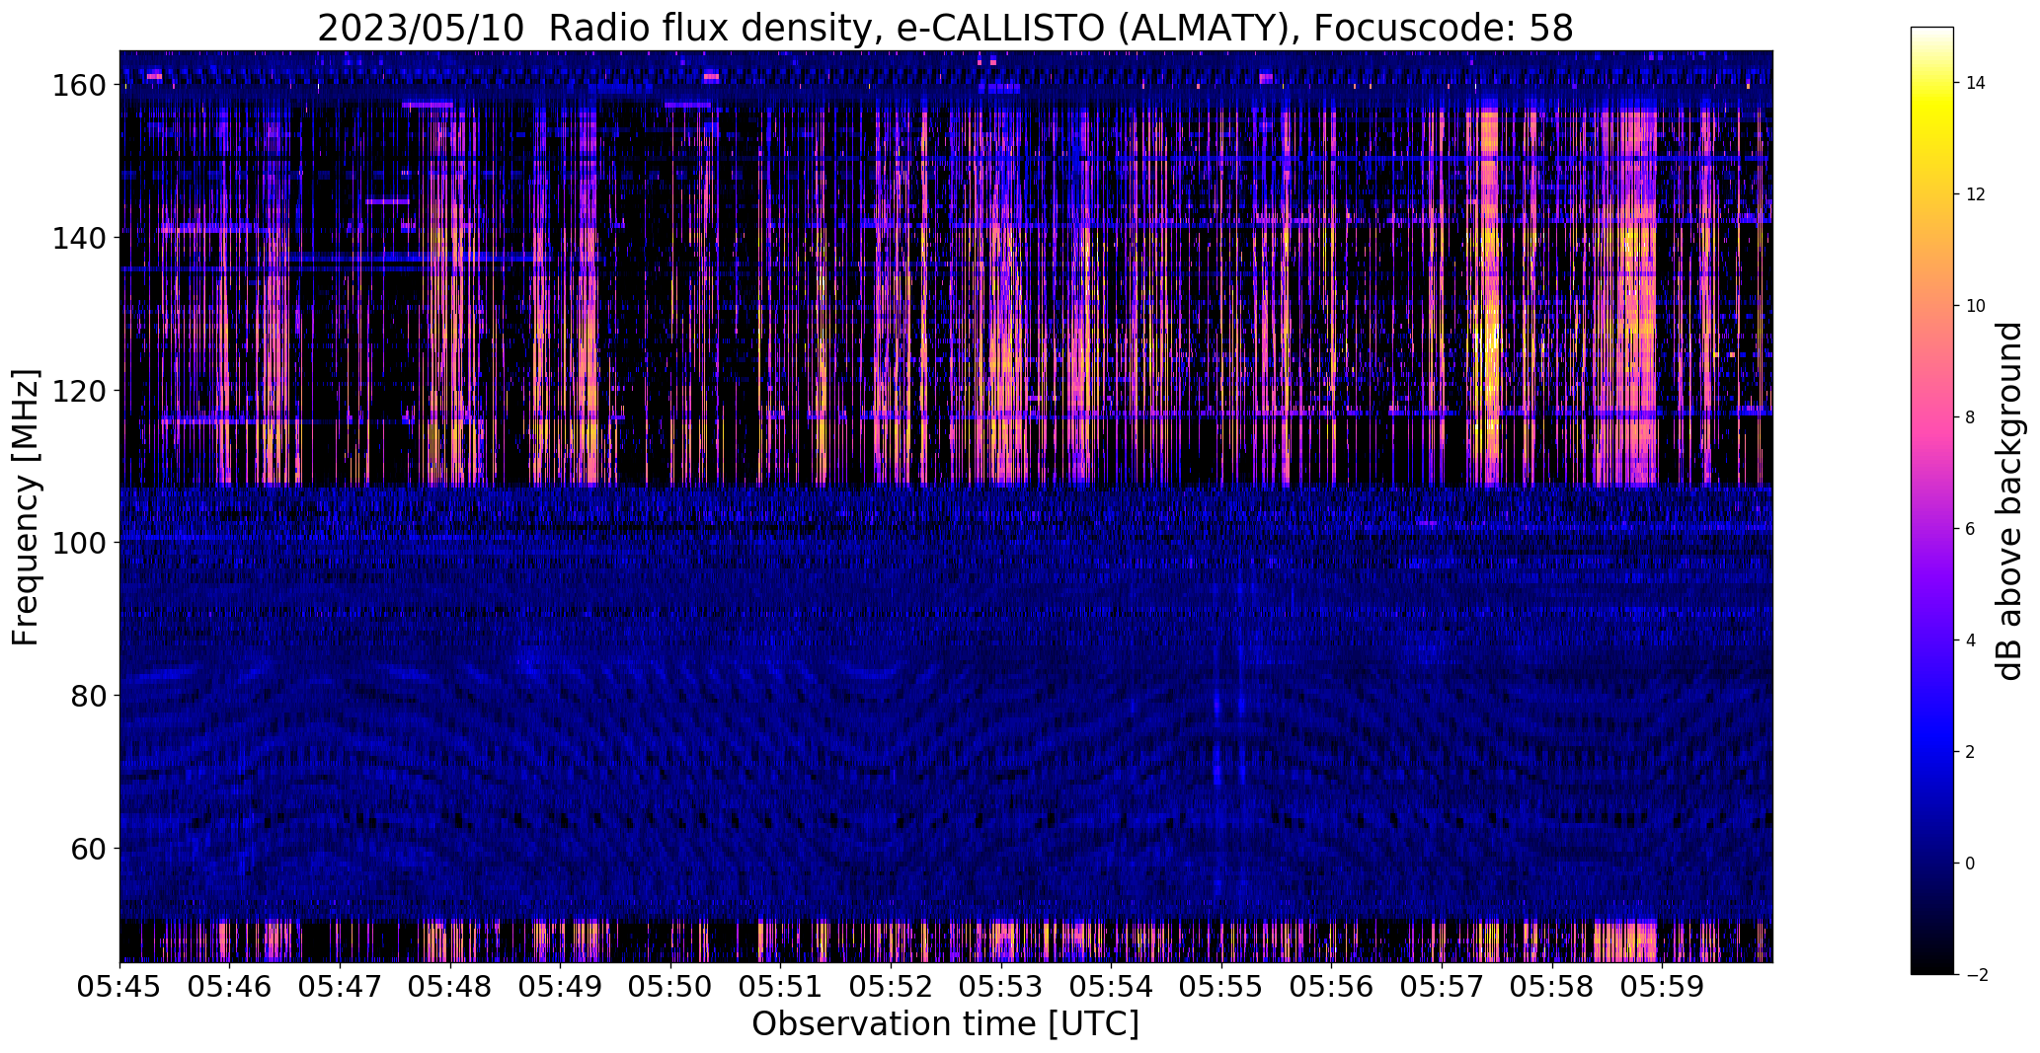Viewport: 2040px width, 1053px height.
Task: Click the 'Observation time [UTC]' x-axis label
Action: click(x=945, y=1023)
